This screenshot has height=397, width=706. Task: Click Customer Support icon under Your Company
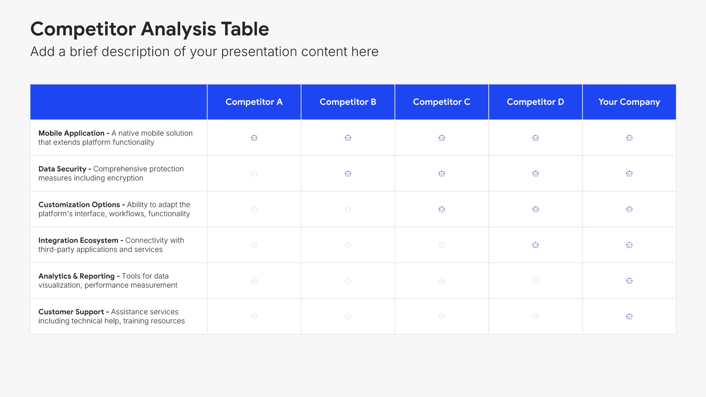(x=629, y=316)
